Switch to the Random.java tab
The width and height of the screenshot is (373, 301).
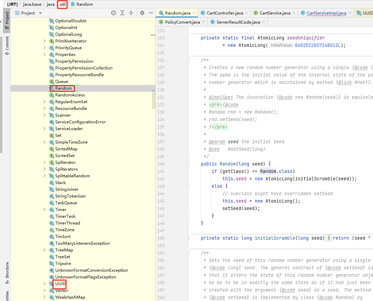(177, 13)
